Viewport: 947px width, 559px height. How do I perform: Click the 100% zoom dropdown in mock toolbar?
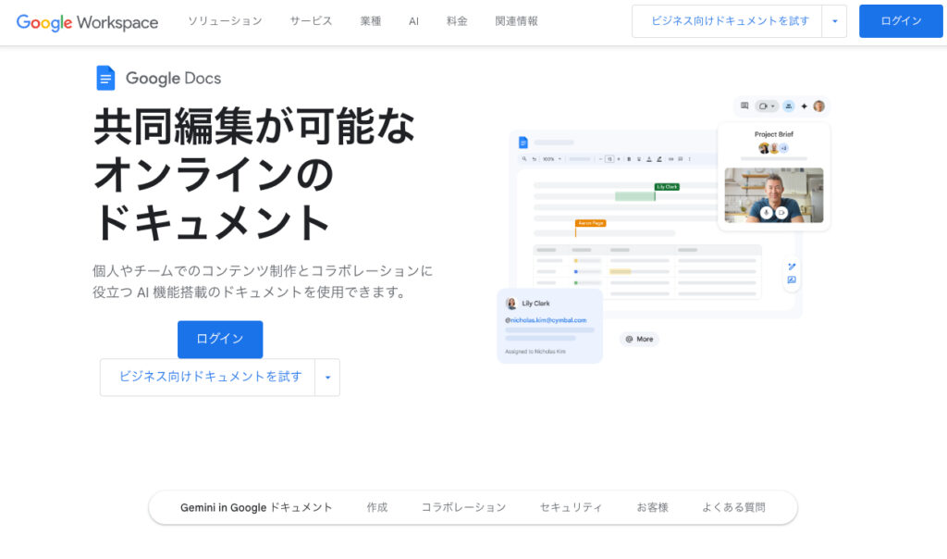point(552,159)
